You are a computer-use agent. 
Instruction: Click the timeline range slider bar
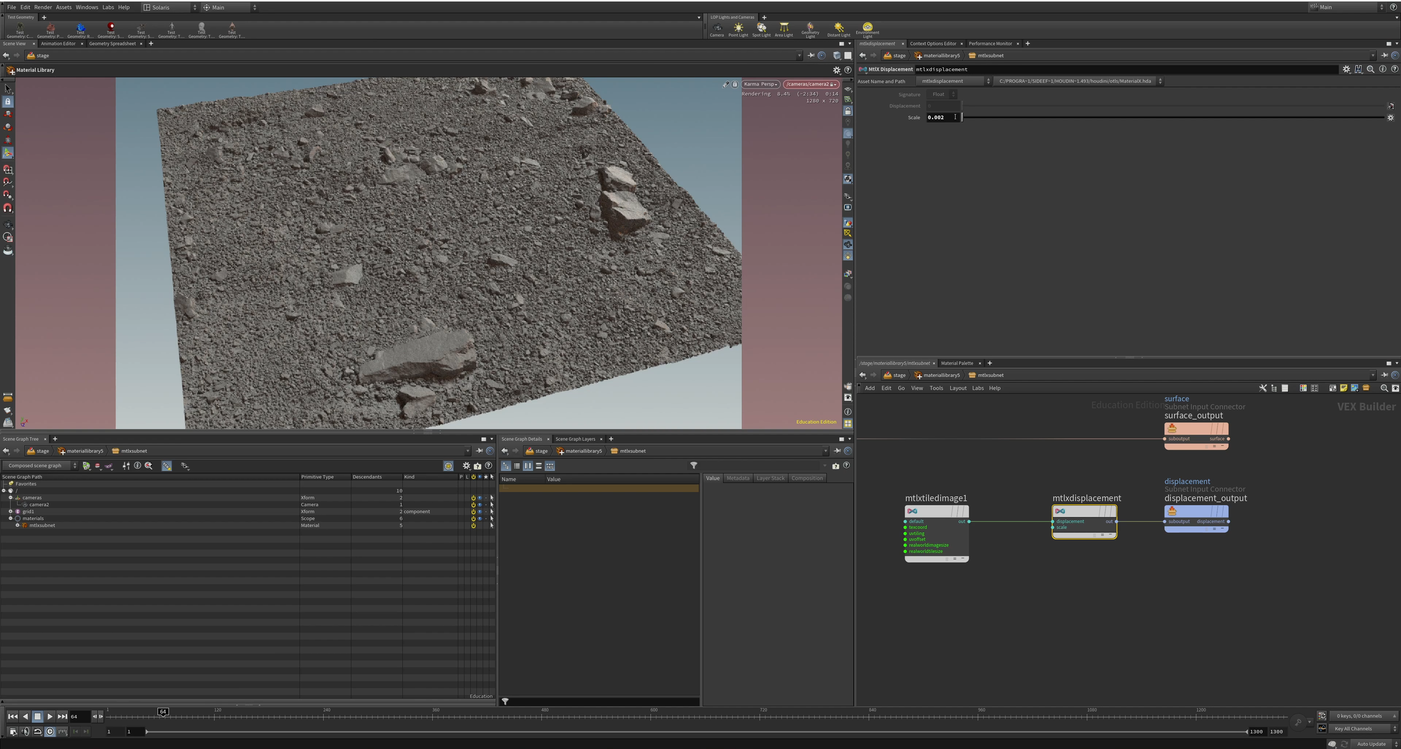click(x=697, y=731)
